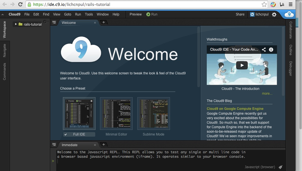Open the Run menu
Image resolution: width=302 pixels, height=171 pixels.
click(x=78, y=14)
